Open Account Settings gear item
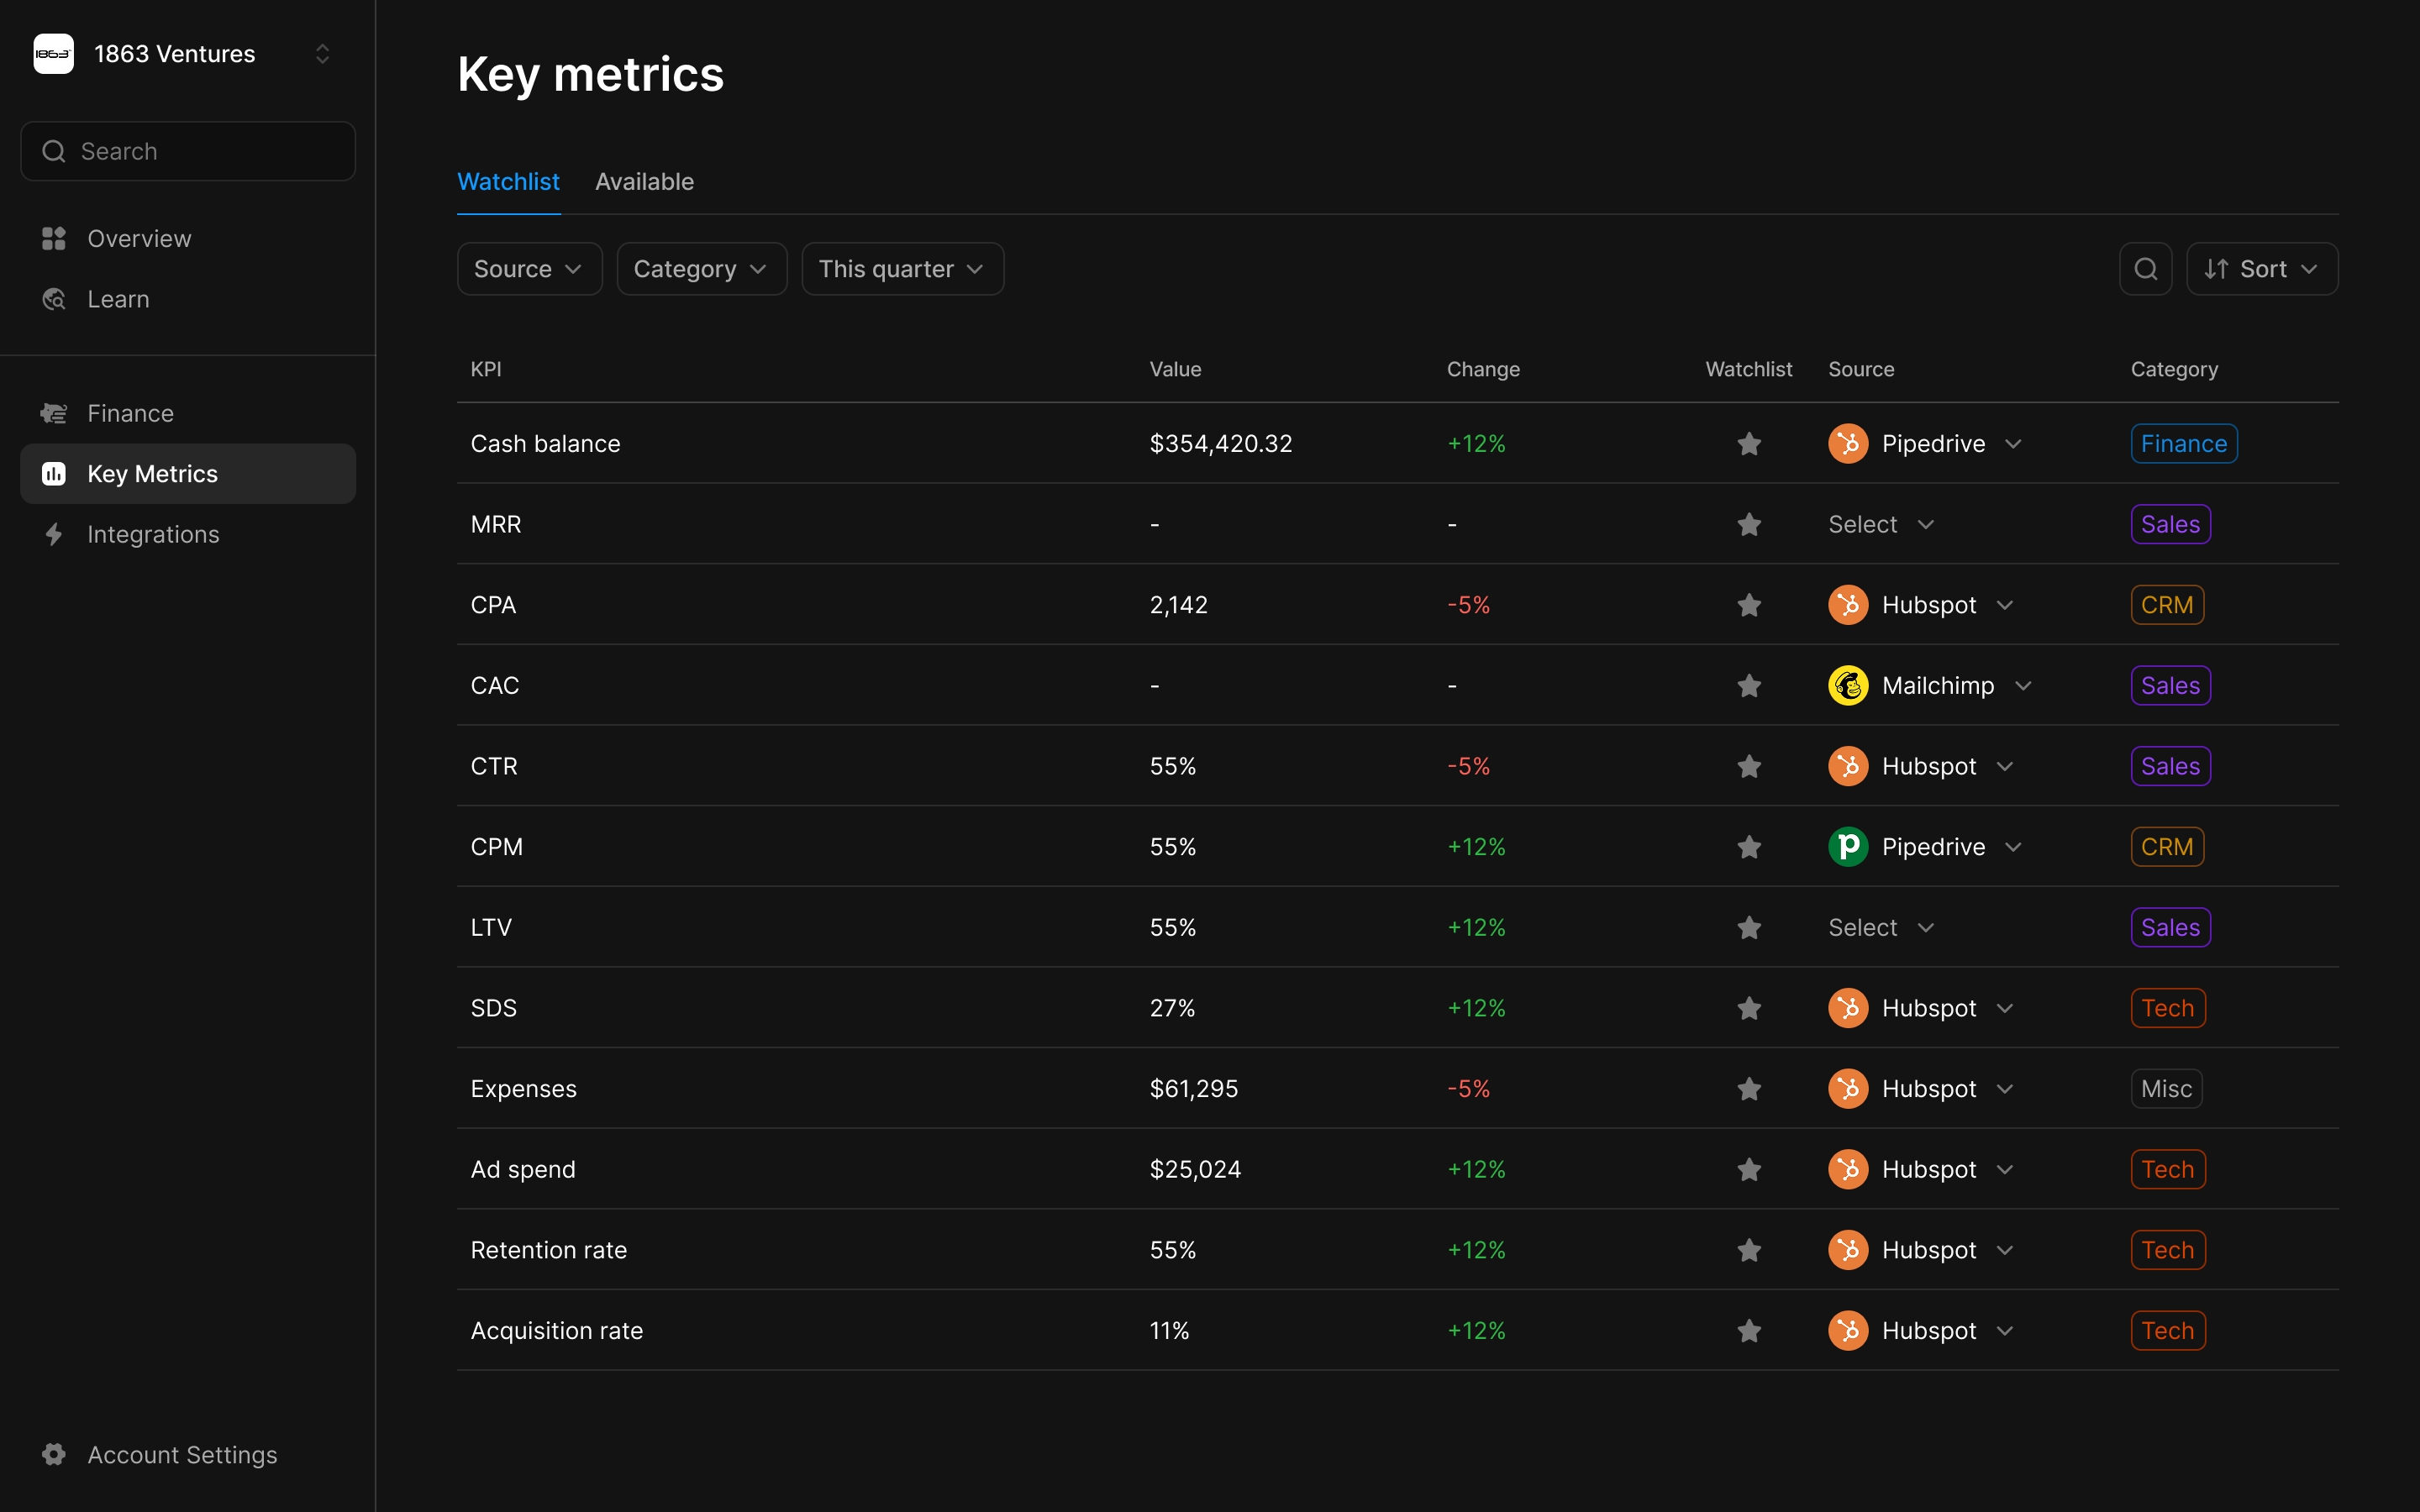 pos(181,1454)
